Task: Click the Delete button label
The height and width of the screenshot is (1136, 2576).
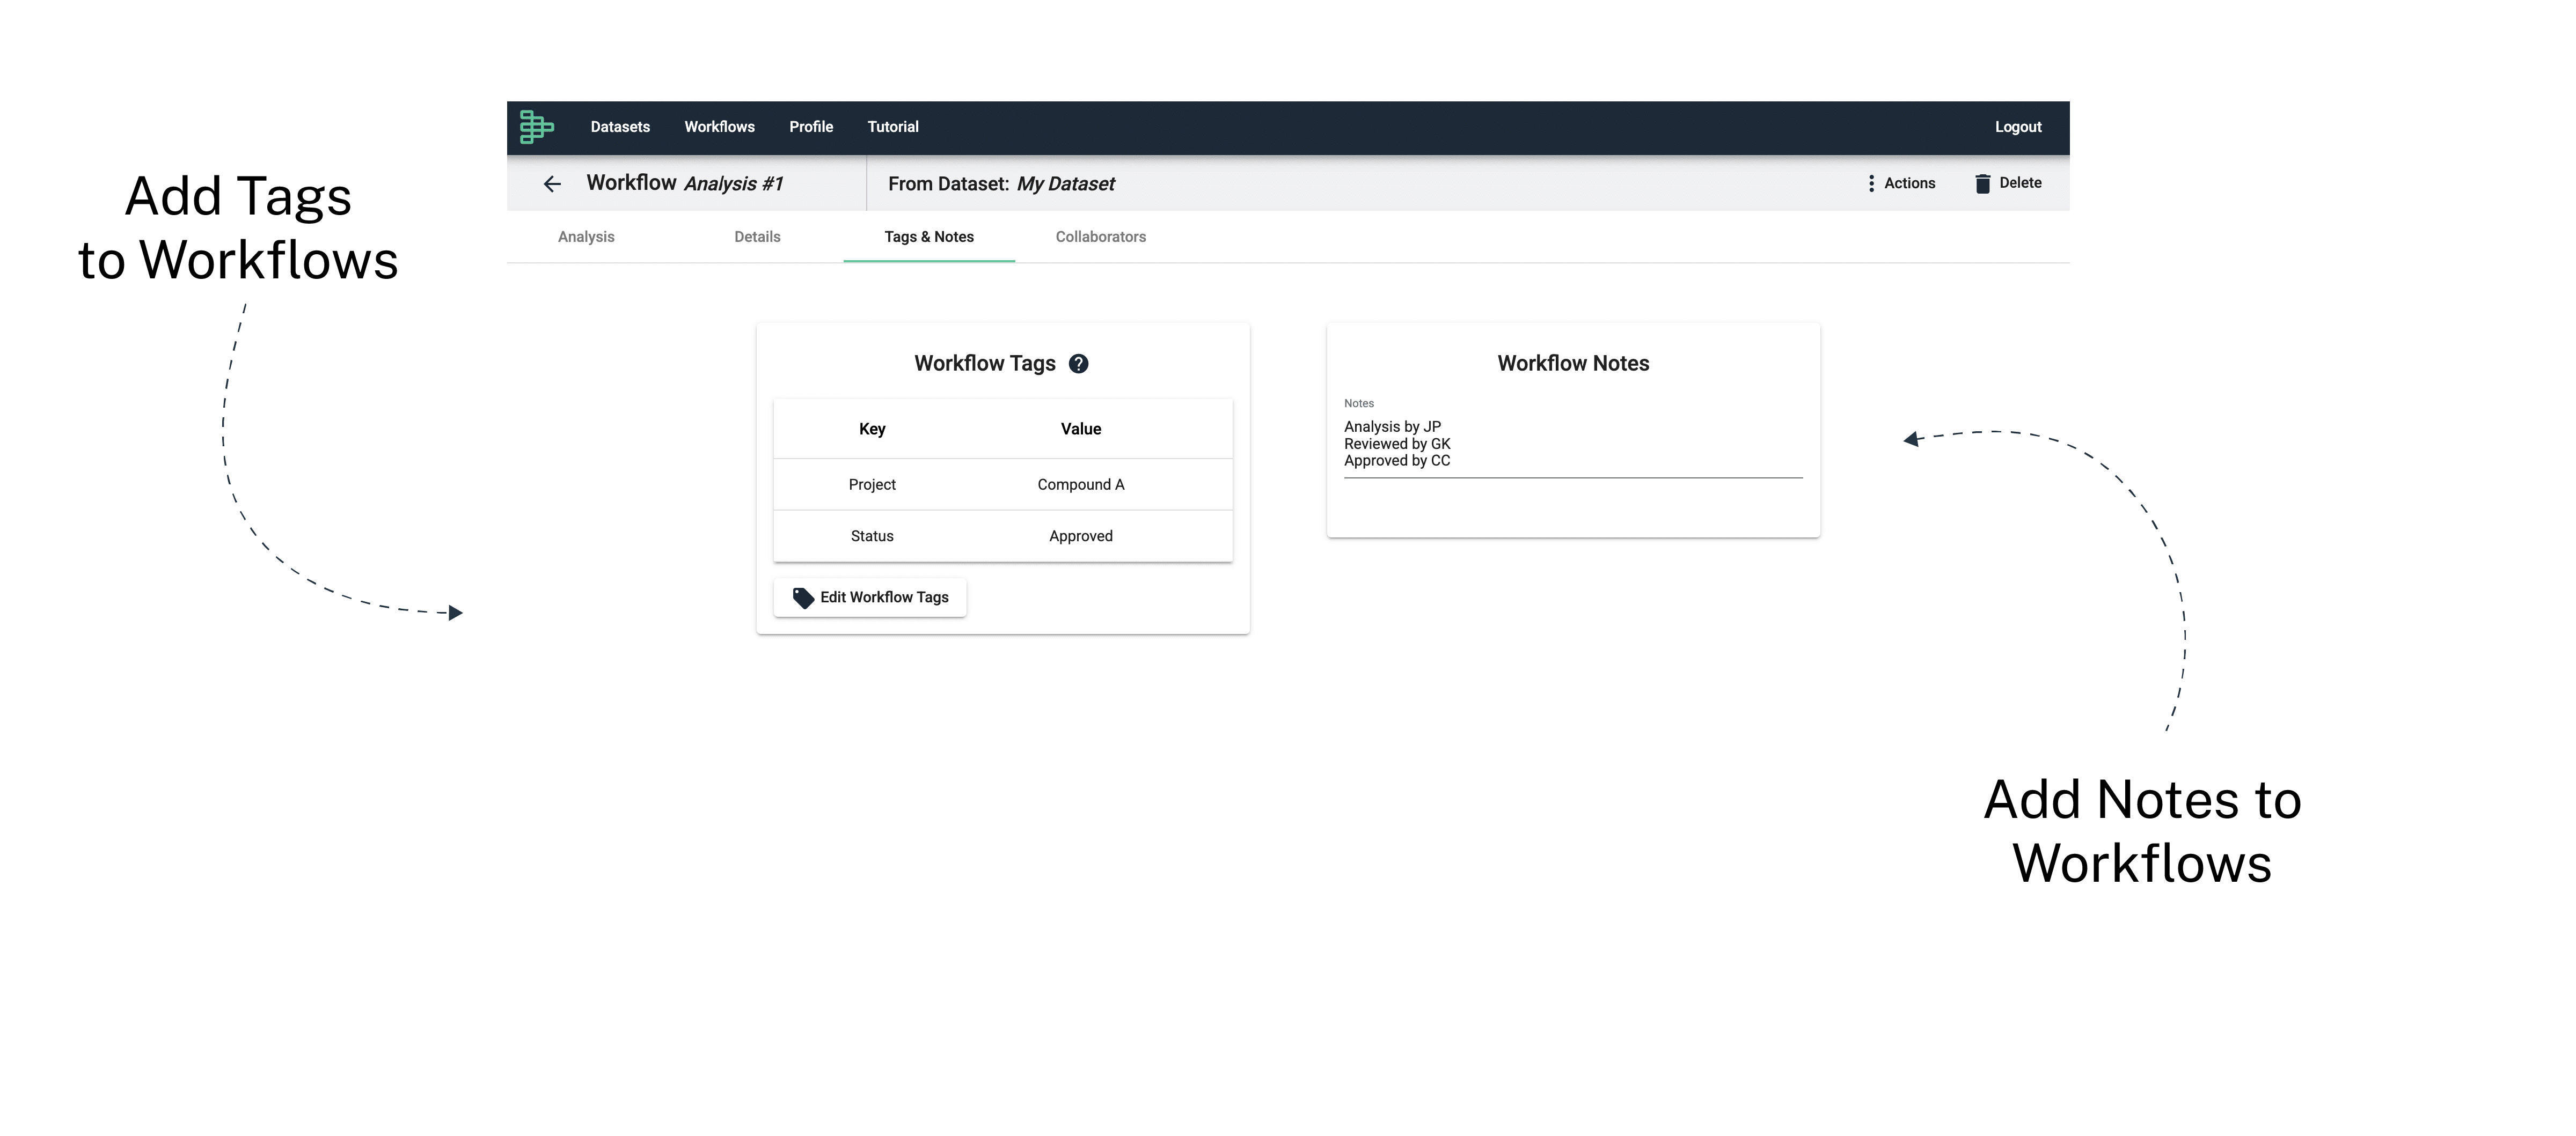Action: pos(2020,183)
